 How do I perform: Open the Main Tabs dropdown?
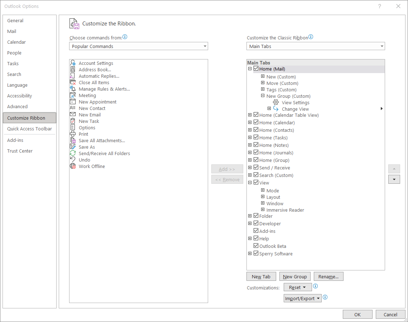[x=316, y=46]
